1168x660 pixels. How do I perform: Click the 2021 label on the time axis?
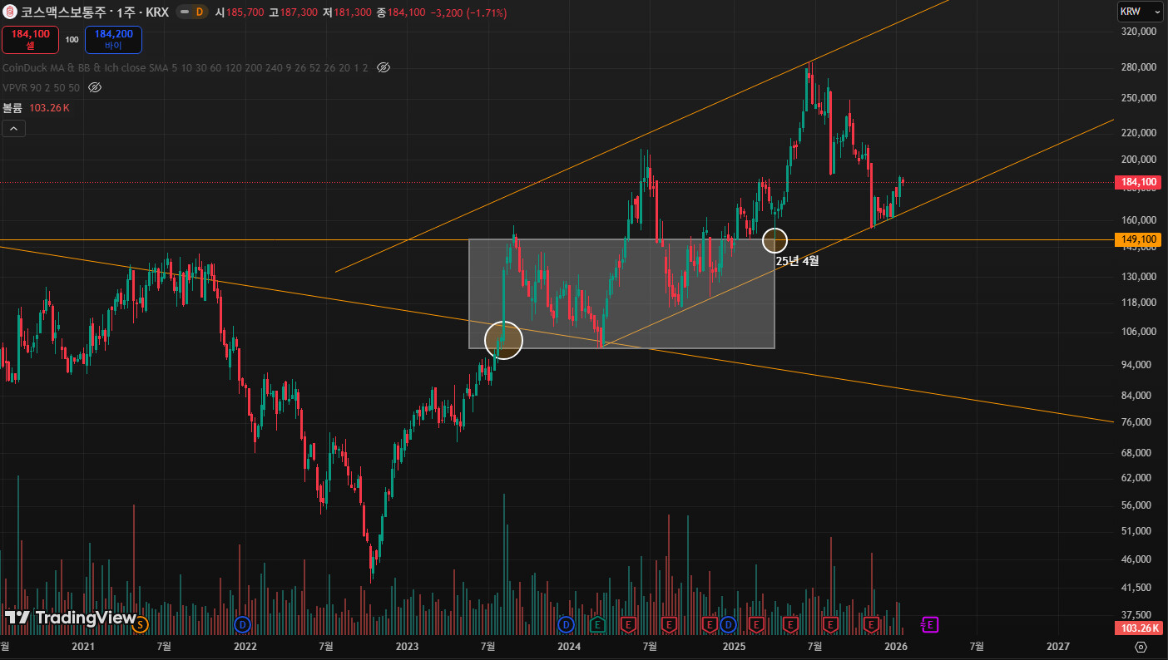point(83,646)
